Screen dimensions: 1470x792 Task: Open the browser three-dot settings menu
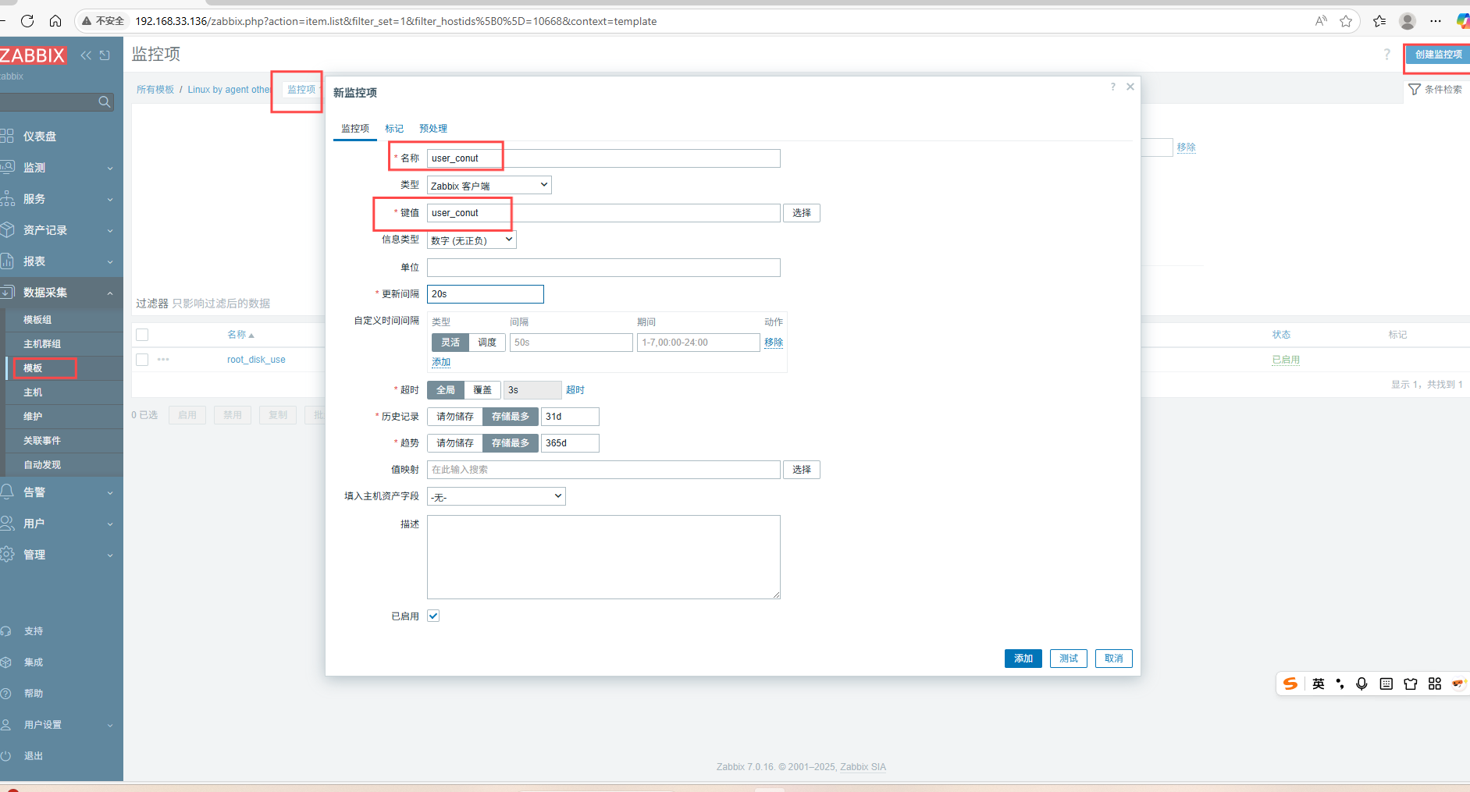1436,21
